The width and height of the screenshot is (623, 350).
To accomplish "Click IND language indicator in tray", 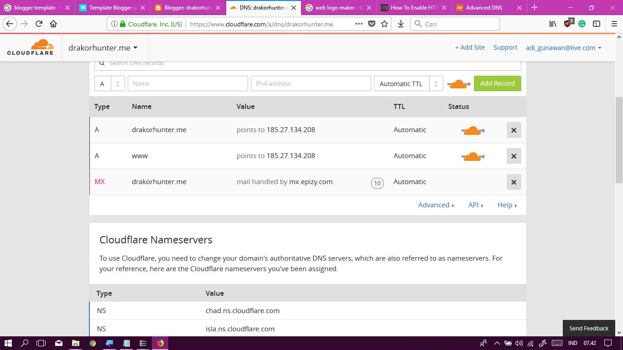I will (573, 343).
